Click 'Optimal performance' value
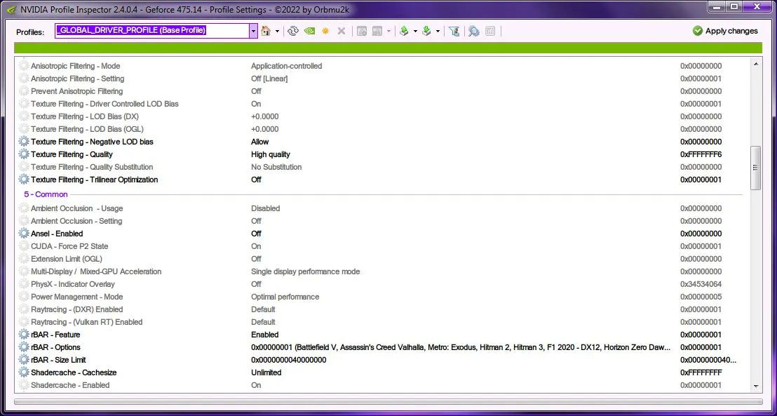Viewport: 777px width, 416px height. (x=285, y=297)
